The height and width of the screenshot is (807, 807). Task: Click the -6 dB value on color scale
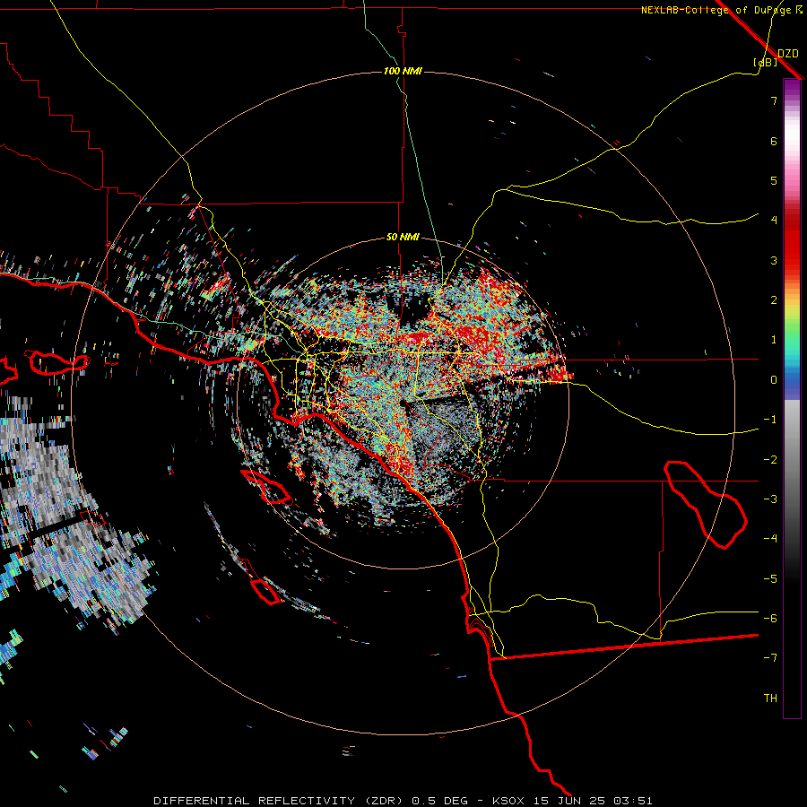tap(770, 619)
